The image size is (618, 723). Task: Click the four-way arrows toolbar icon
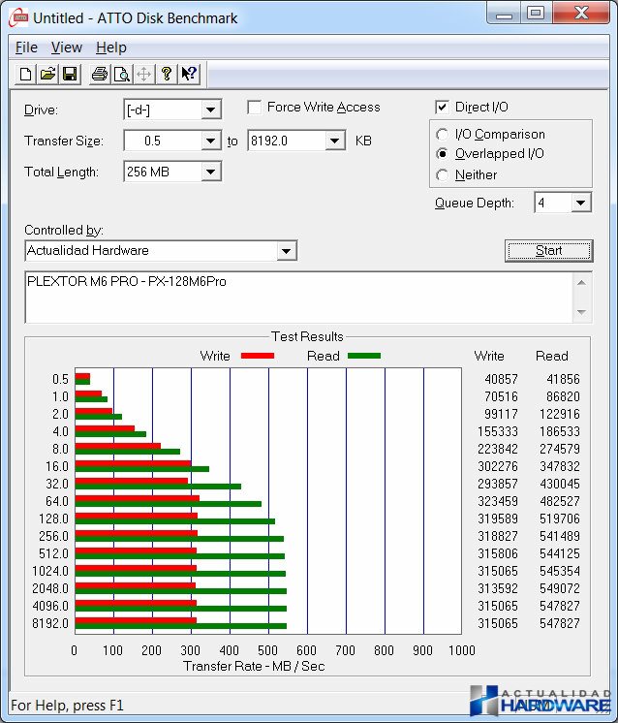coord(143,75)
